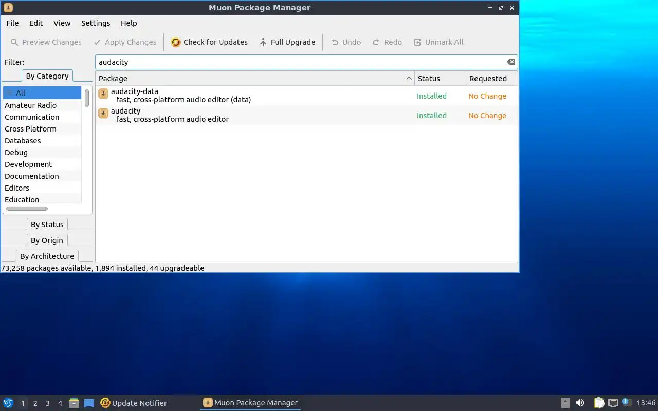Click the Preview Changes toolbar button

[x=45, y=42]
